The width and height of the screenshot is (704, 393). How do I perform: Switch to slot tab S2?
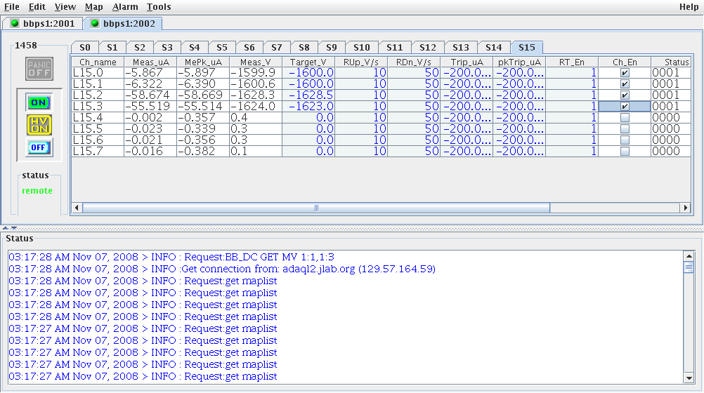point(140,48)
